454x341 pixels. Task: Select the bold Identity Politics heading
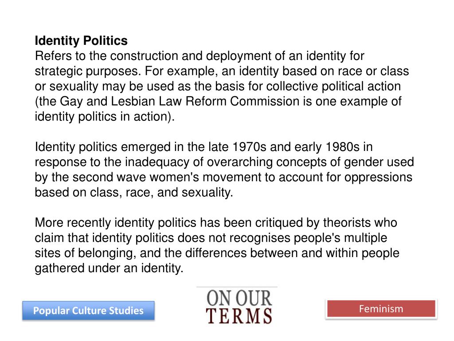(x=81, y=40)
